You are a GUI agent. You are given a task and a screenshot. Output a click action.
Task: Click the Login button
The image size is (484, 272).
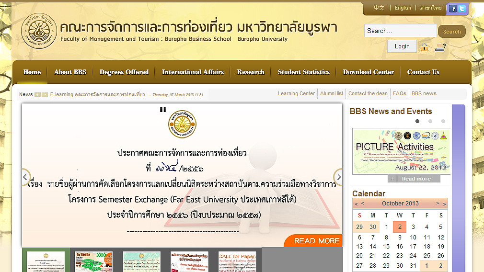point(402,46)
